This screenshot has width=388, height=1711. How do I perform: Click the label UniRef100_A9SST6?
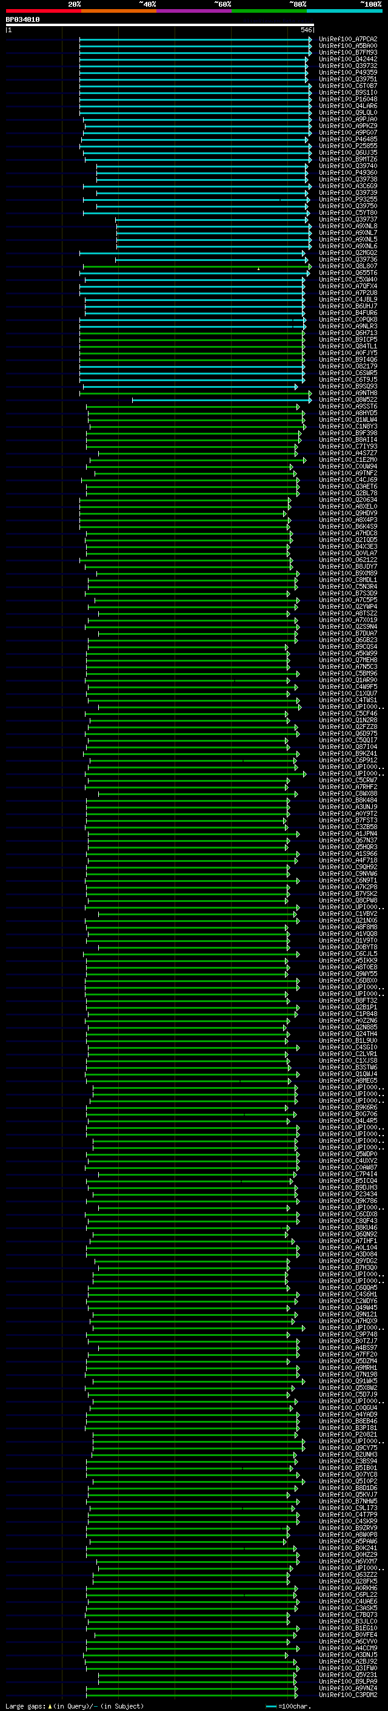(348, 407)
